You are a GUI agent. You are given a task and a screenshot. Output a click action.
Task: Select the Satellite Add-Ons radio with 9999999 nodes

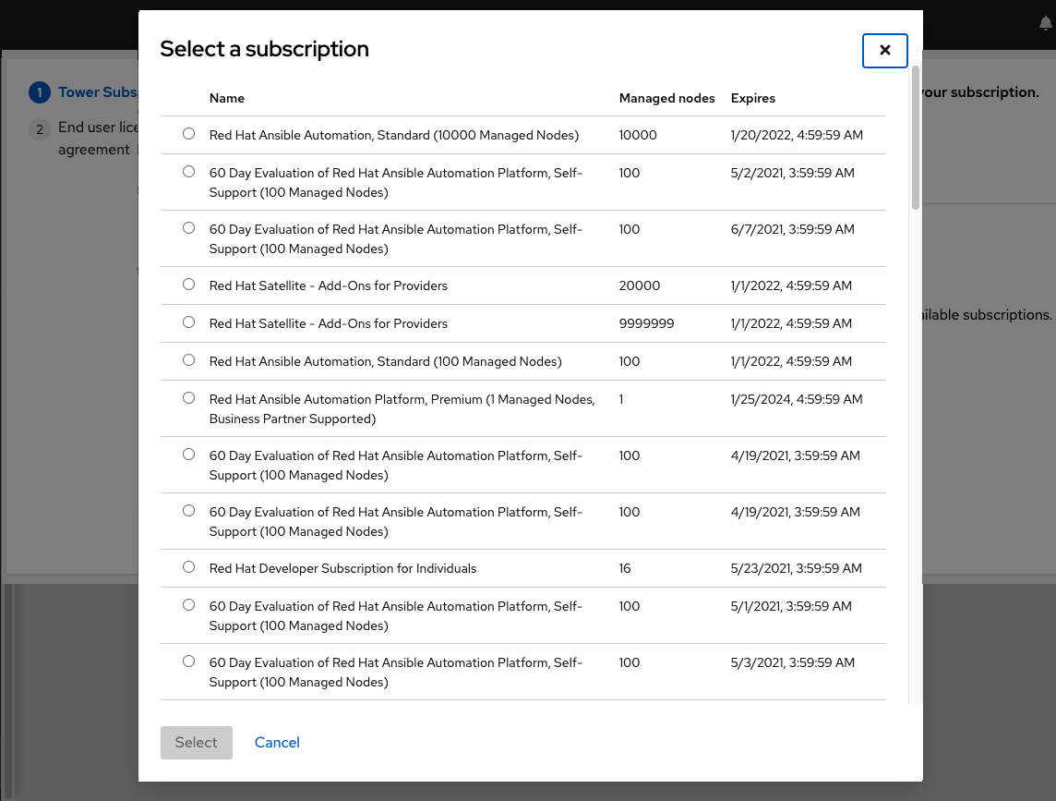point(188,322)
